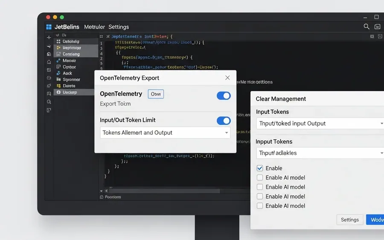Click the editor's horizontal scrollbar

(x=164, y=191)
